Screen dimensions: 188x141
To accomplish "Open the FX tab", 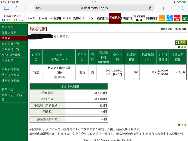I will 91,18.
